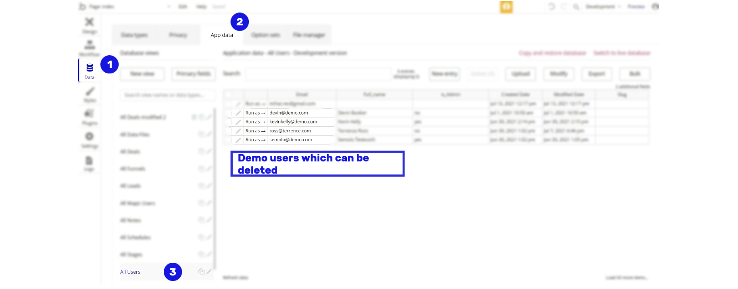Click the Export button
Image resolution: width=738 pixels, height=289 pixels.
596,74
